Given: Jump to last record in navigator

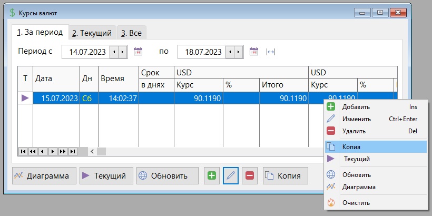Looking at the screenshot, I should click(73, 152).
